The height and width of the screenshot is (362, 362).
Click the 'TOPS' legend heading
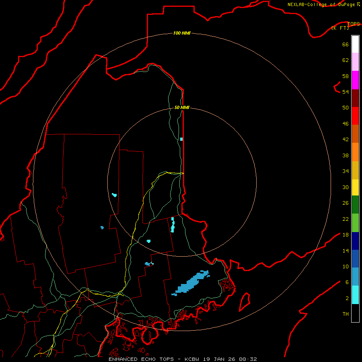coord(354,24)
